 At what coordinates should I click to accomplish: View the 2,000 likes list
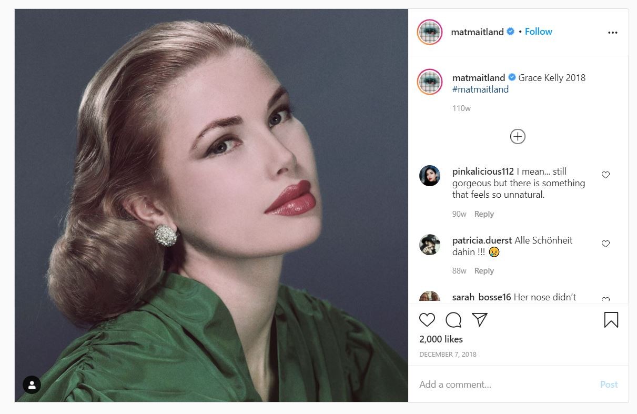(441, 339)
